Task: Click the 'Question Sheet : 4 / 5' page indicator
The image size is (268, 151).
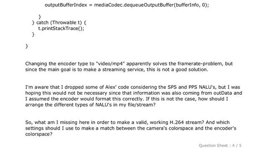Action: 220,146
